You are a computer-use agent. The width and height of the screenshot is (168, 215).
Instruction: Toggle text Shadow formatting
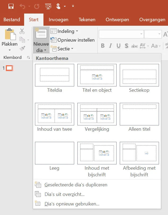(126, 46)
